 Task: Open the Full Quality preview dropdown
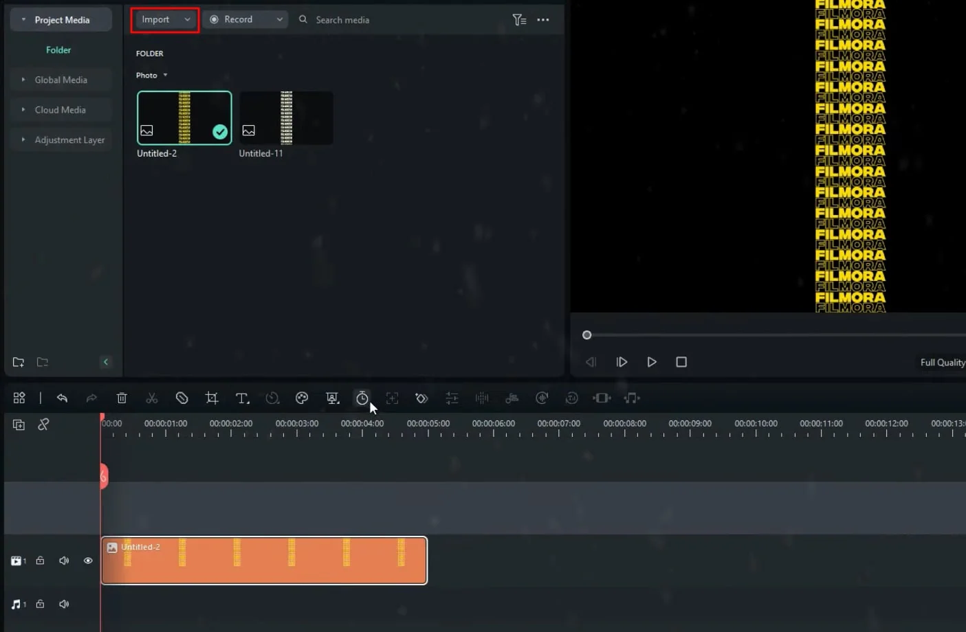coord(943,362)
